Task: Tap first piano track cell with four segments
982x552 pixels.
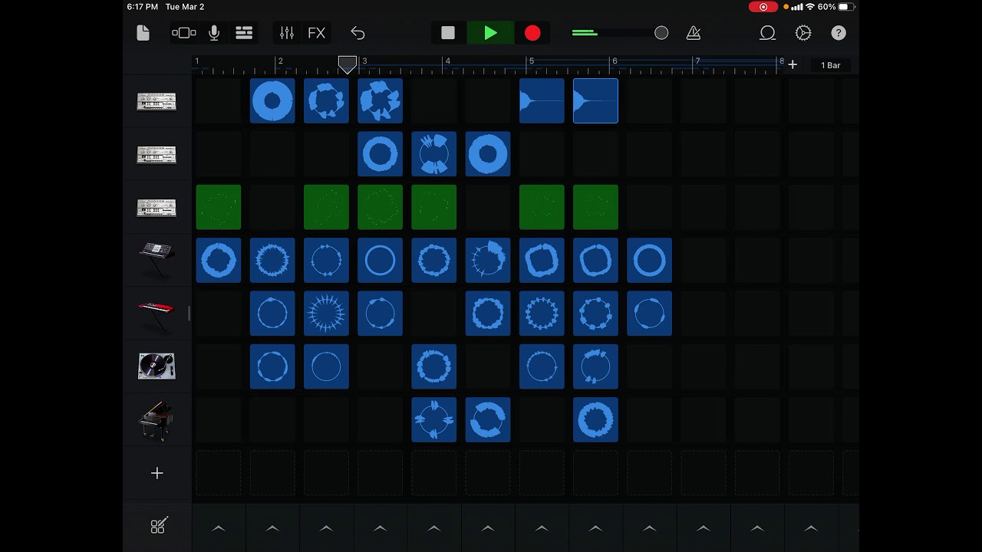Action: (434, 420)
